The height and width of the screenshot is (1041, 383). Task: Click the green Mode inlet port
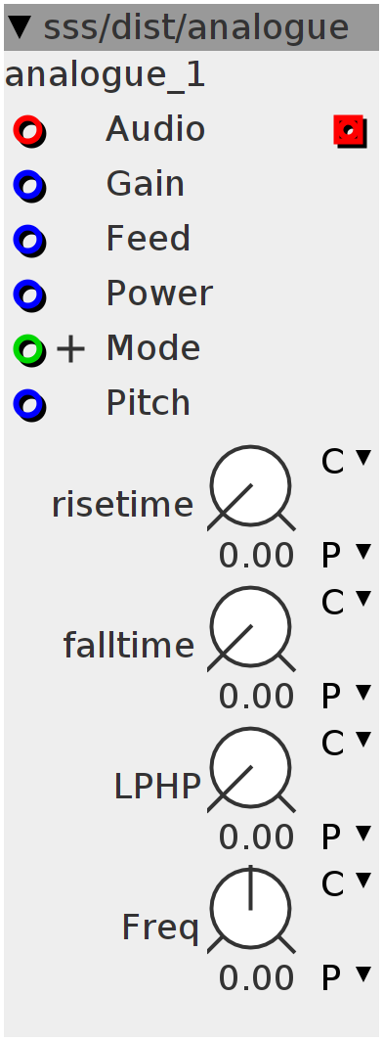click(x=29, y=350)
